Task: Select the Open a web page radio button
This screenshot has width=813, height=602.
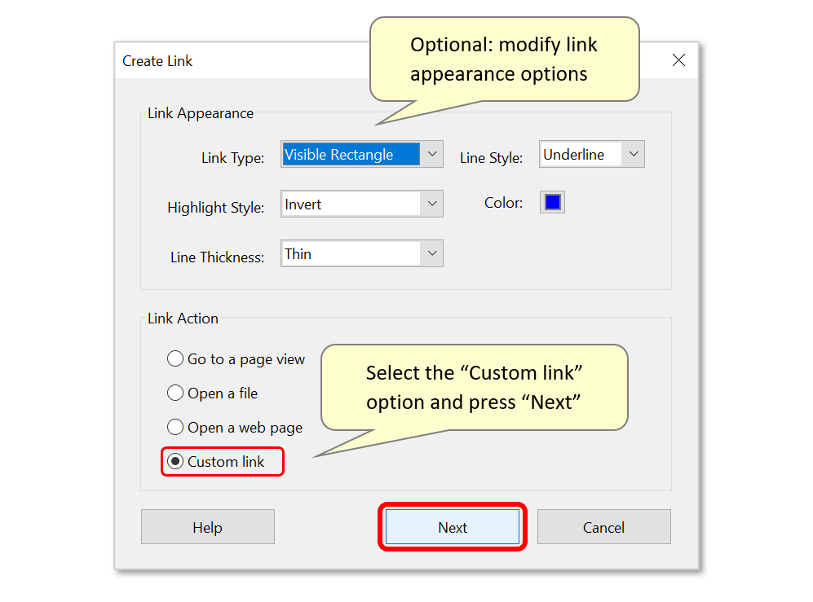Action: pyautogui.click(x=175, y=427)
